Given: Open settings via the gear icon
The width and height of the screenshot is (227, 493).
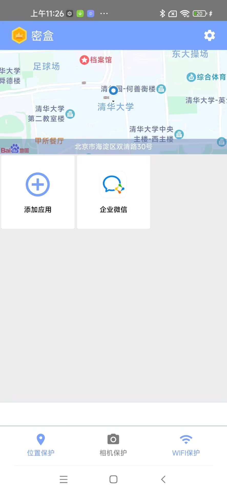Looking at the screenshot, I should (x=209, y=35).
